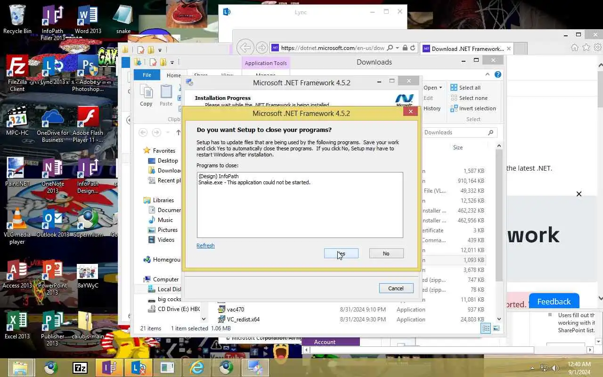Select the CD Drive (E:) entry
This screenshot has width=603, height=377.
(x=173, y=309)
